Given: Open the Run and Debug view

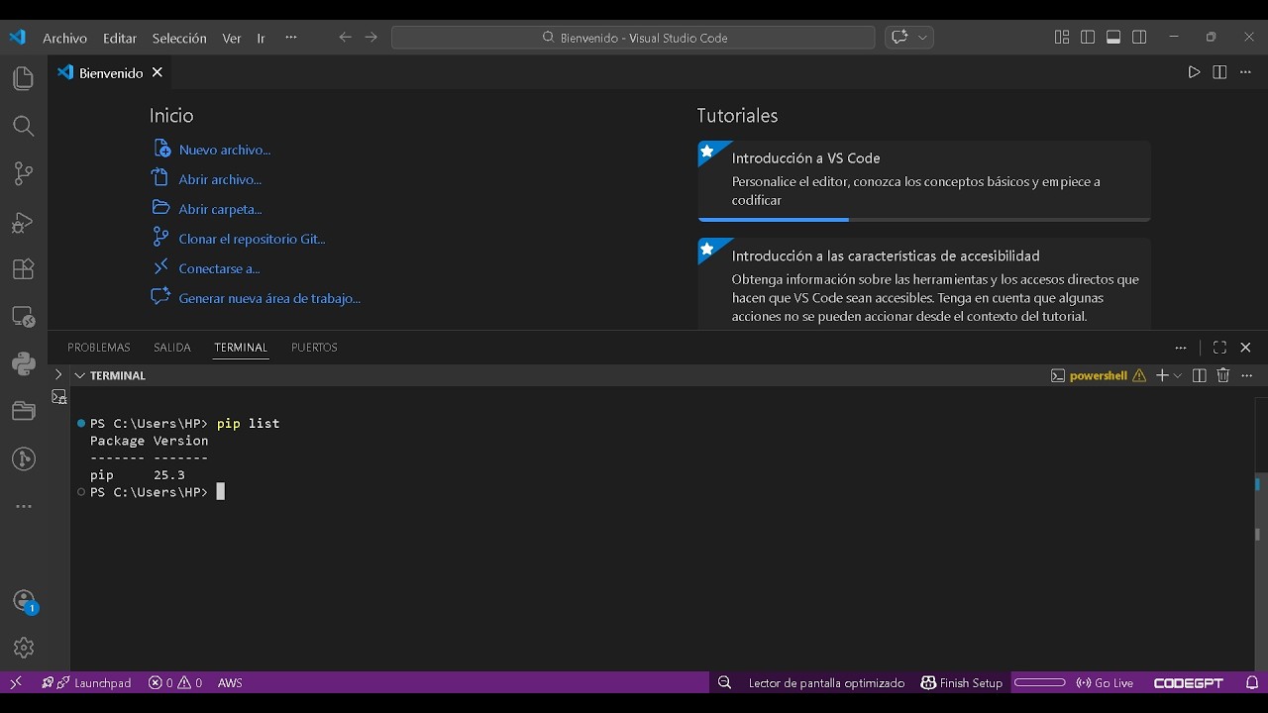Looking at the screenshot, I should pyautogui.click(x=23, y=222).
